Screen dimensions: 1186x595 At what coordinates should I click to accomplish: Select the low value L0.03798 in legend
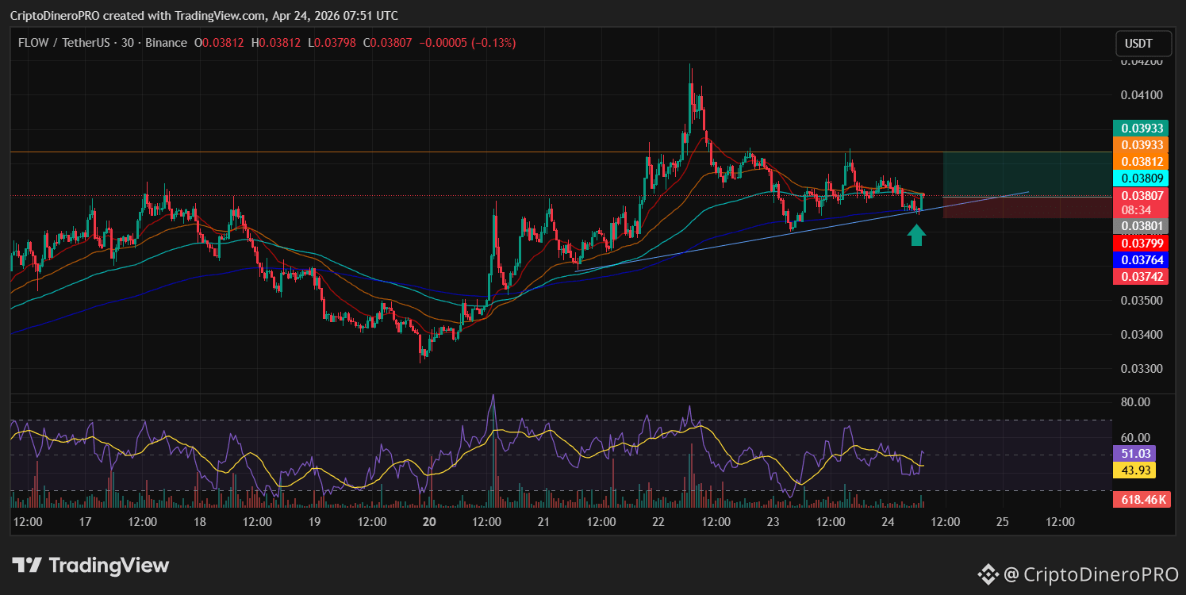point(332,43)
